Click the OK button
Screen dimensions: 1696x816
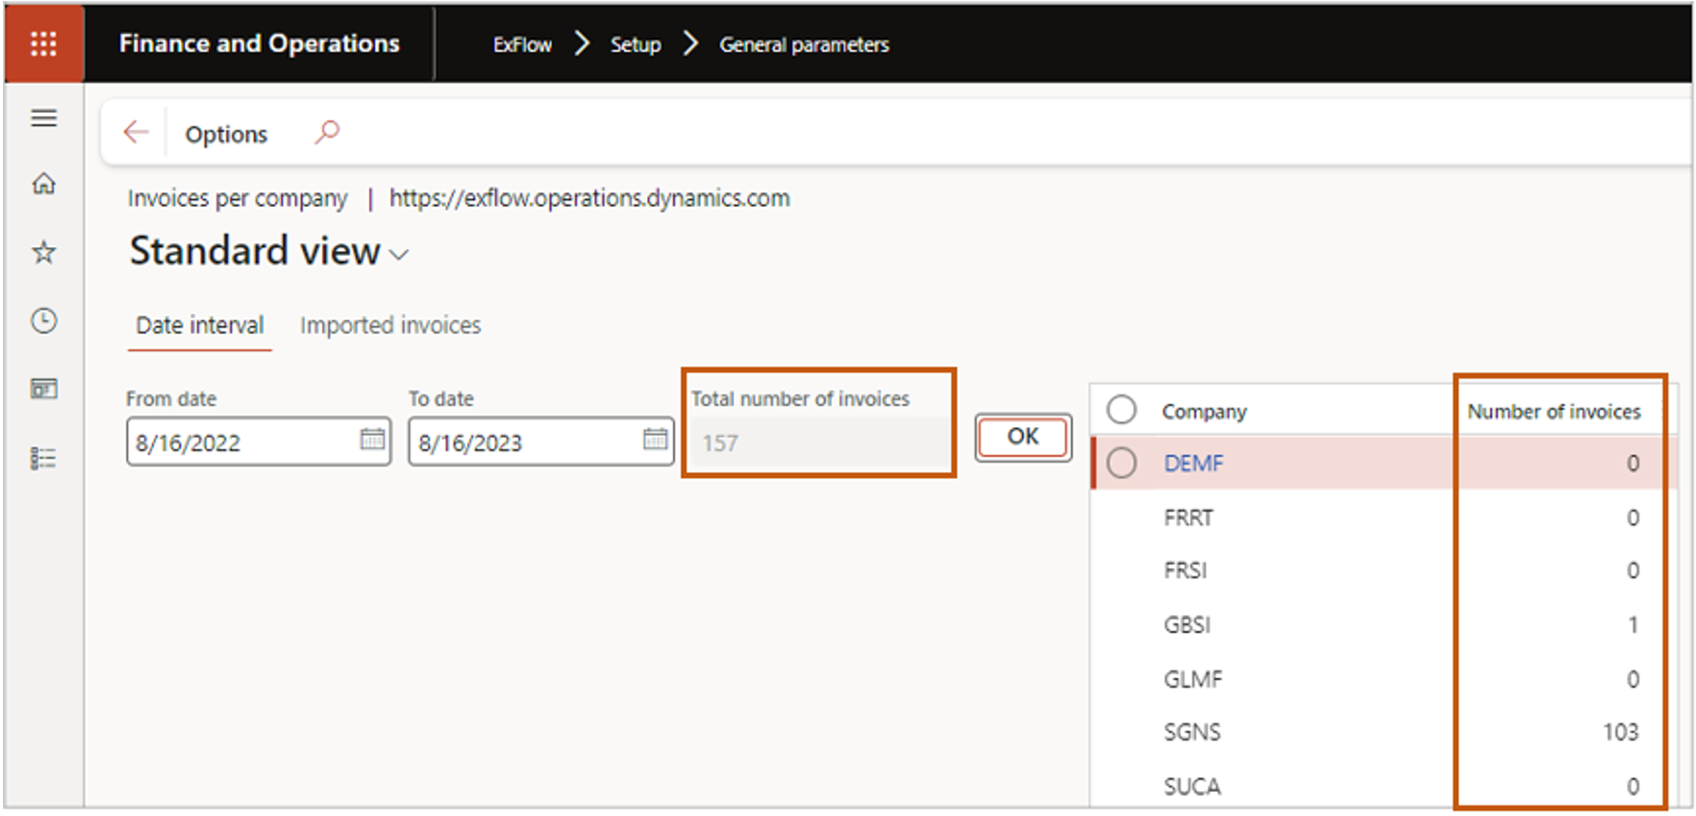(1023, 438)
